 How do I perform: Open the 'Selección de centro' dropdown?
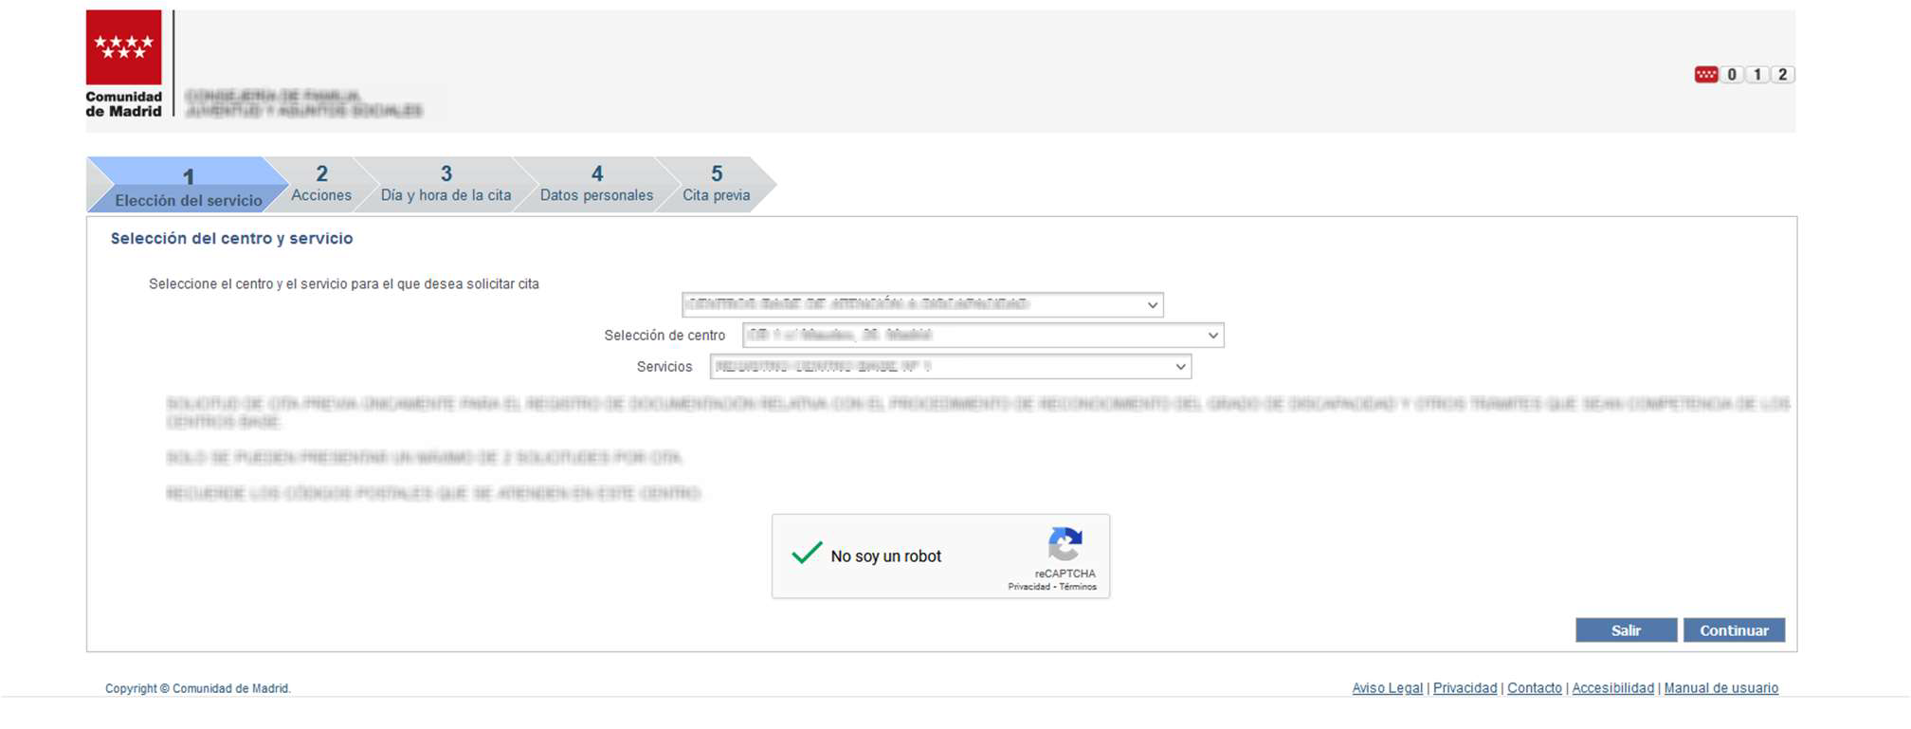click(x=982, y=335)
